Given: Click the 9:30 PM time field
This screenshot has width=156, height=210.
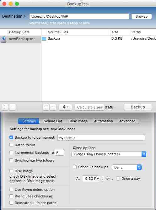Looking at the screenshot, I should point(91,179).
